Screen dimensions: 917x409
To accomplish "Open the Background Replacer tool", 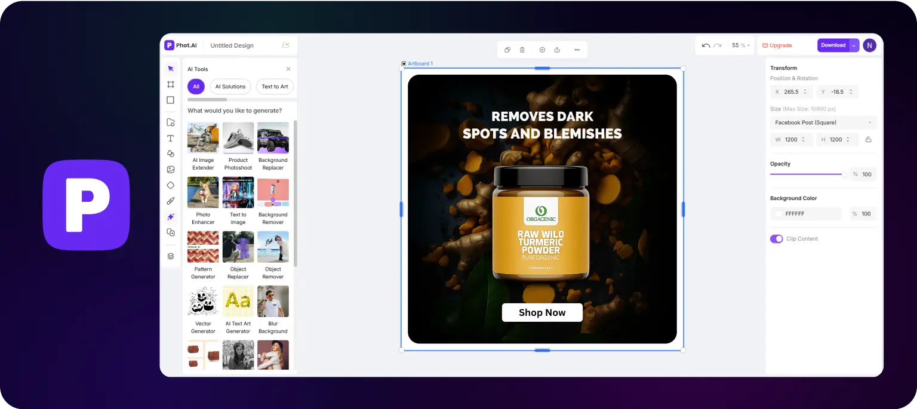I will (x=273, y=147).
